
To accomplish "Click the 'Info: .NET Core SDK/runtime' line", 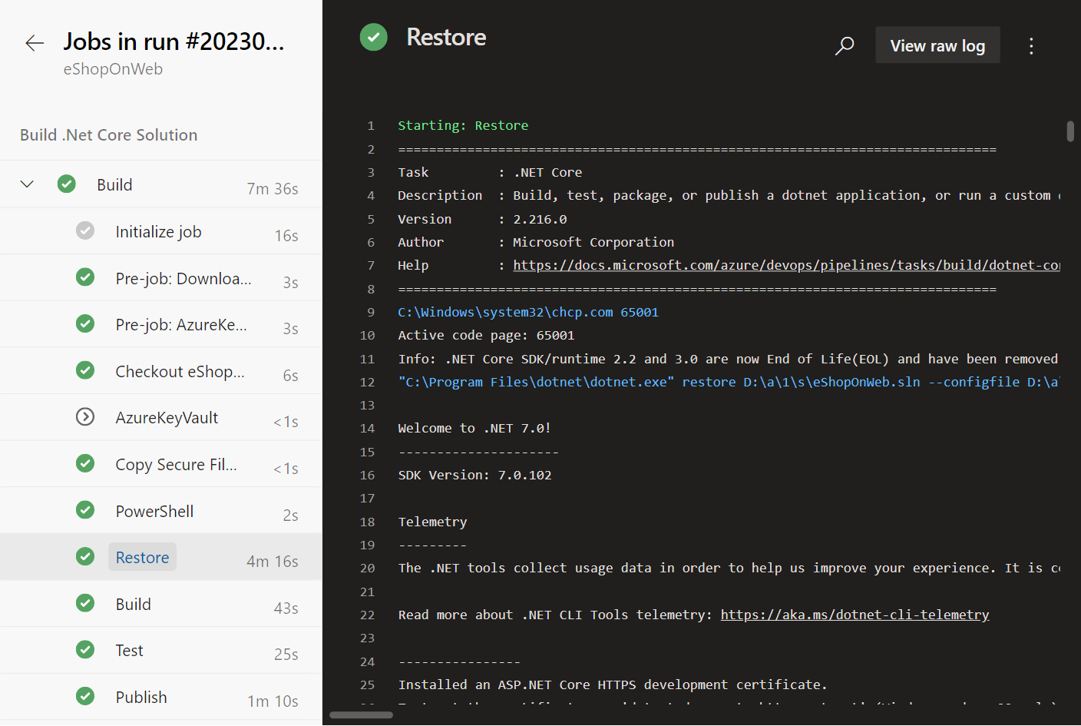I will tap(729, 359).
